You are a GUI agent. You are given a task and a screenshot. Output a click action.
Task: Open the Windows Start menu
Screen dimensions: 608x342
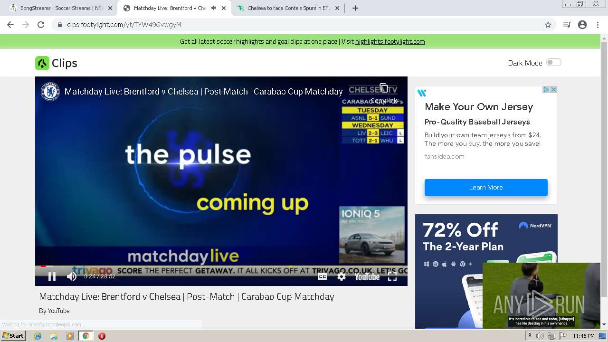pos(13,336)
